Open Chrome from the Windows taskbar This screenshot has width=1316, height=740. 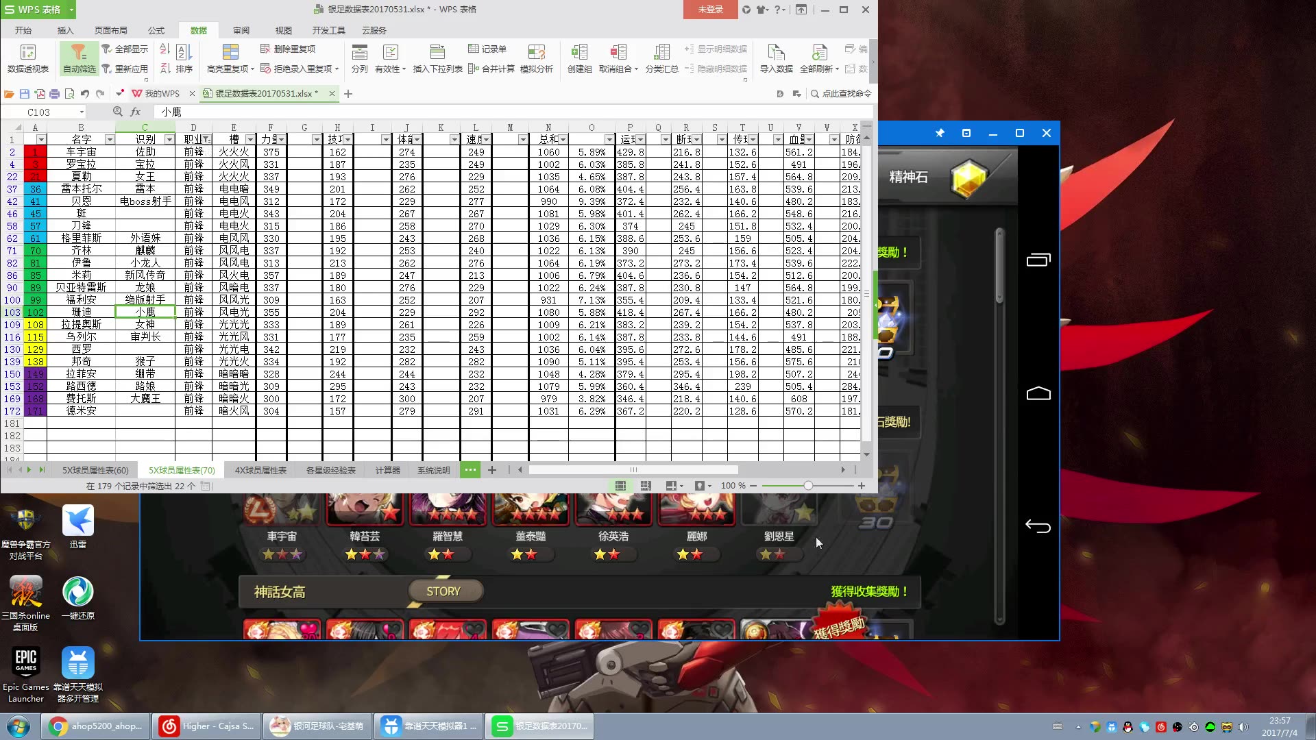click(95, 726)
